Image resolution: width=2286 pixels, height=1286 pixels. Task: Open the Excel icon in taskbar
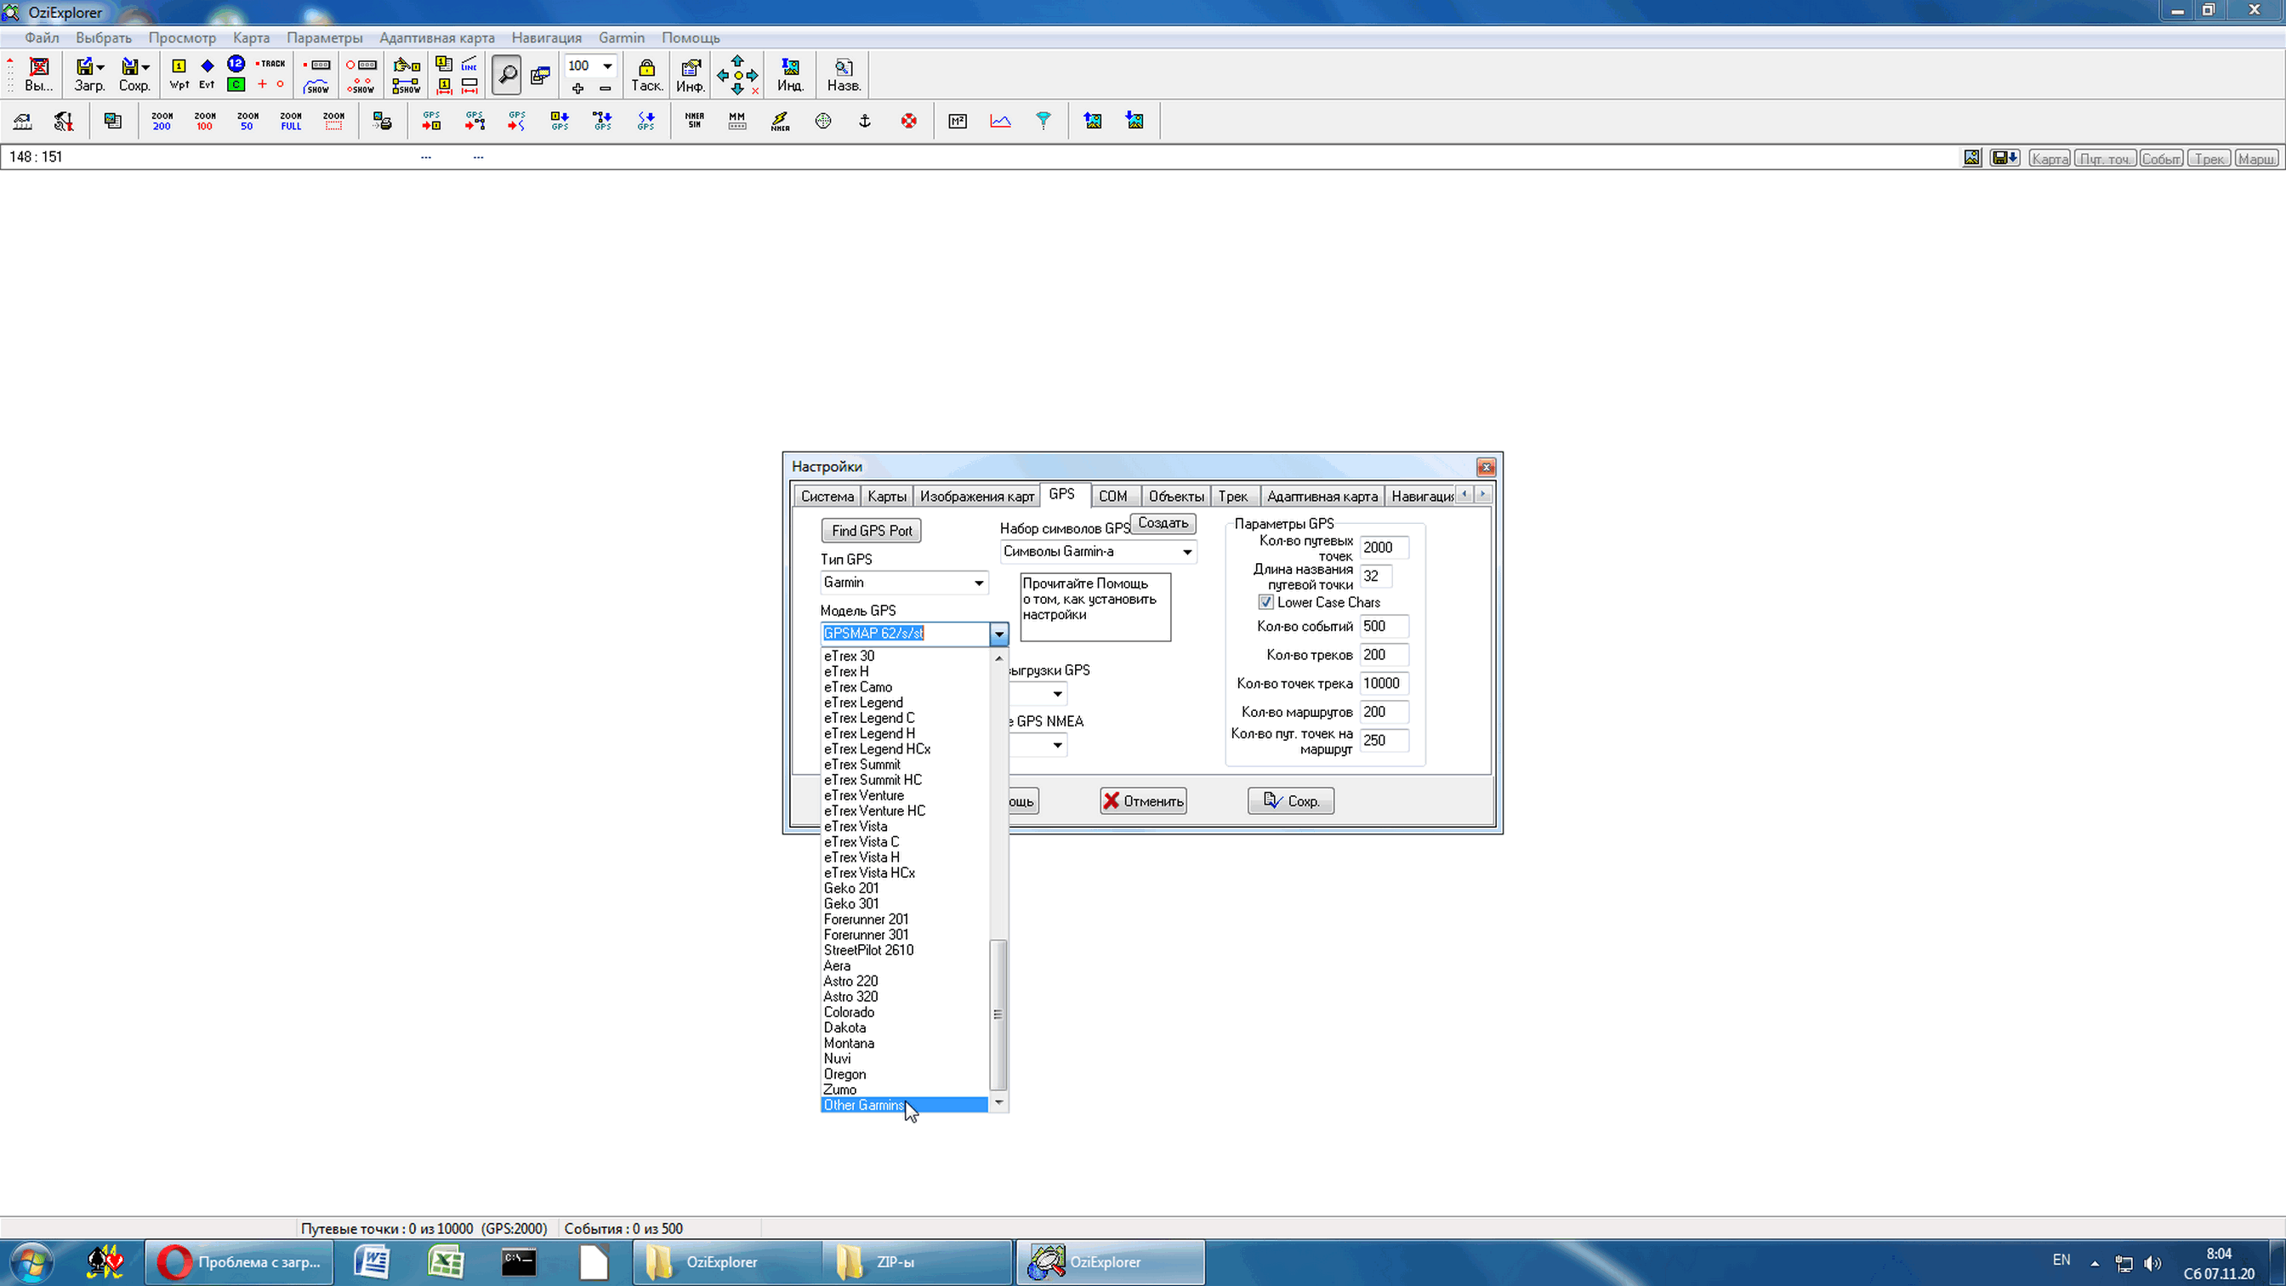(446, 1262)
